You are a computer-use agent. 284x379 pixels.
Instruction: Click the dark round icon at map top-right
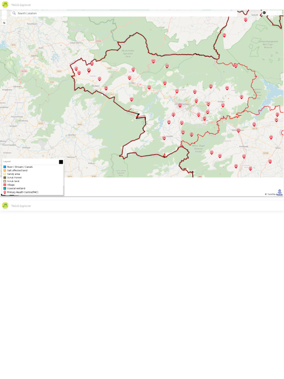264,13
